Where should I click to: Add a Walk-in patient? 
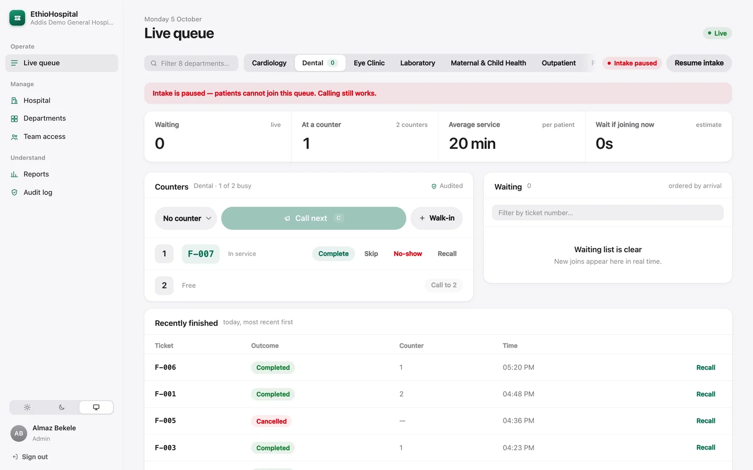click(x=437, y=218)
